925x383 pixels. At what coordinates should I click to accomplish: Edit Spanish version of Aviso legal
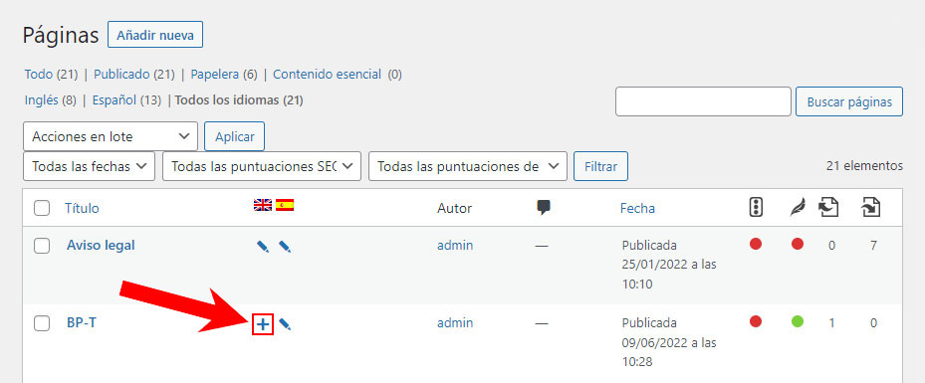pos(285,247)
